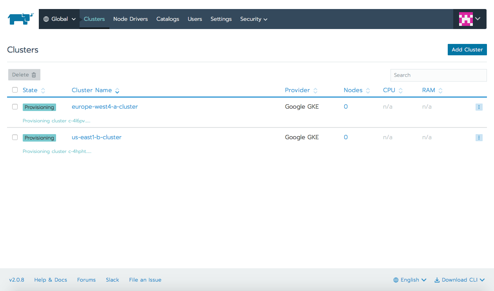Sort by CPU column arrows
The width and height of the screenshot is (494, 291).
pyautogui.click(x=401, y=91)
